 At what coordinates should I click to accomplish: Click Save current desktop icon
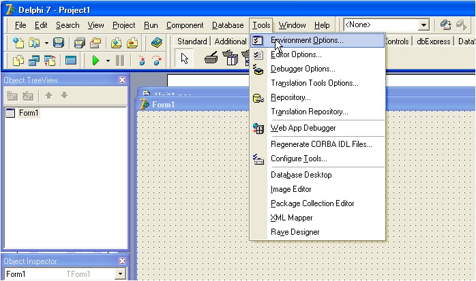(x=445, y=24)
